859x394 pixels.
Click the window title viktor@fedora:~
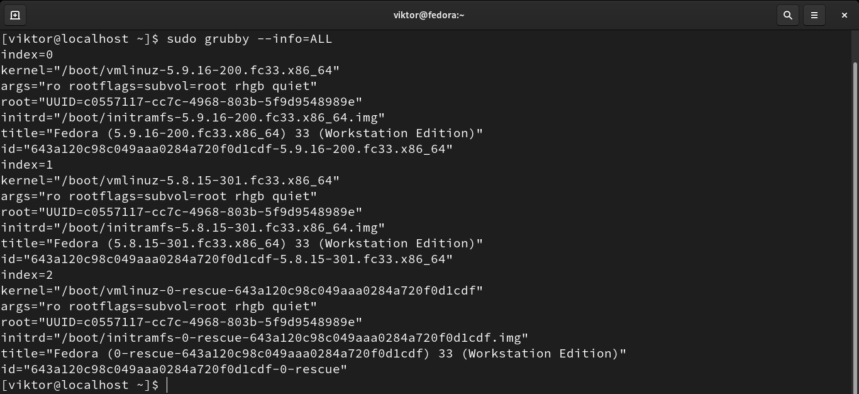(429, 15)
